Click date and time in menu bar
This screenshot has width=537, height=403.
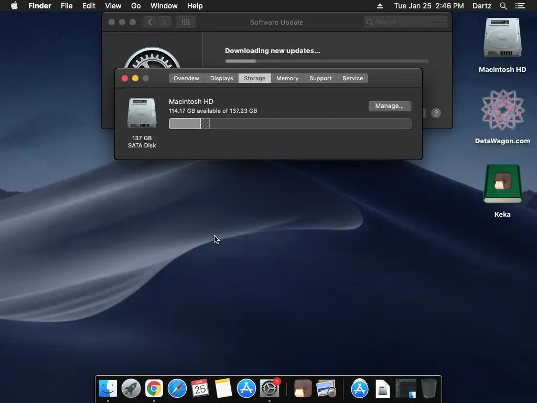coord(429,6)
